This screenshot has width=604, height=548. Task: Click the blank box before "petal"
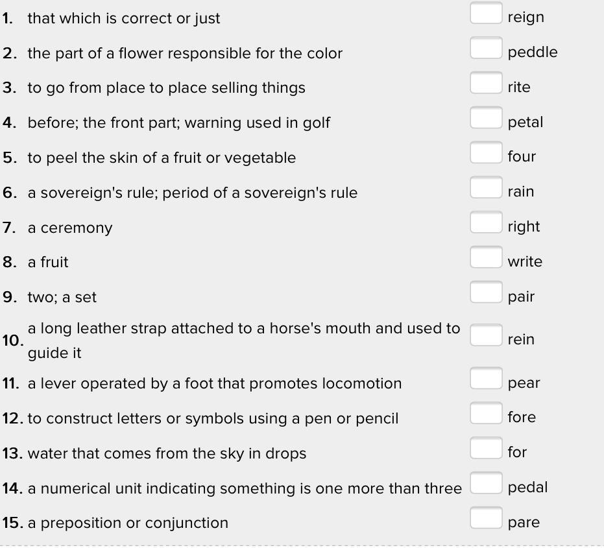(x=486, y=118)
